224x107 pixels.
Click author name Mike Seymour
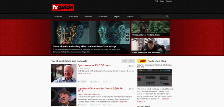coord(85,68)
